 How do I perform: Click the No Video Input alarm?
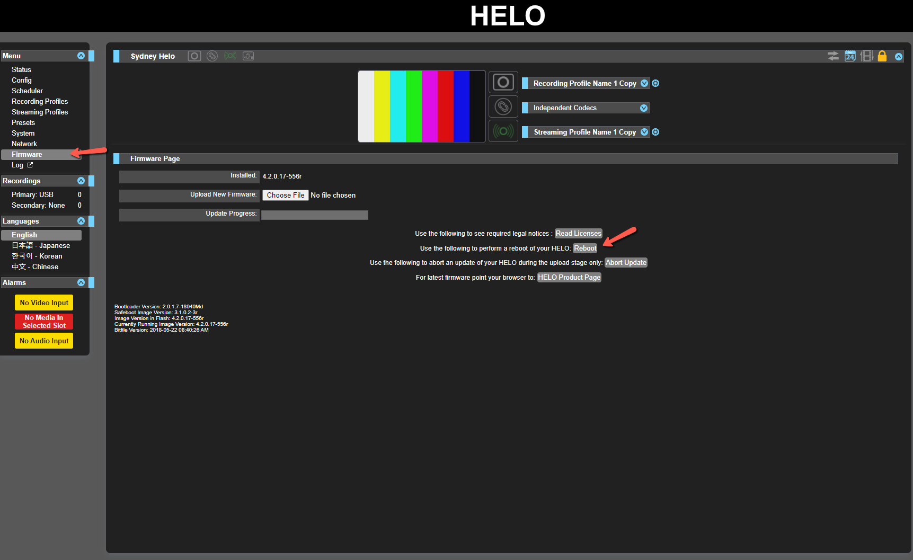44,303
